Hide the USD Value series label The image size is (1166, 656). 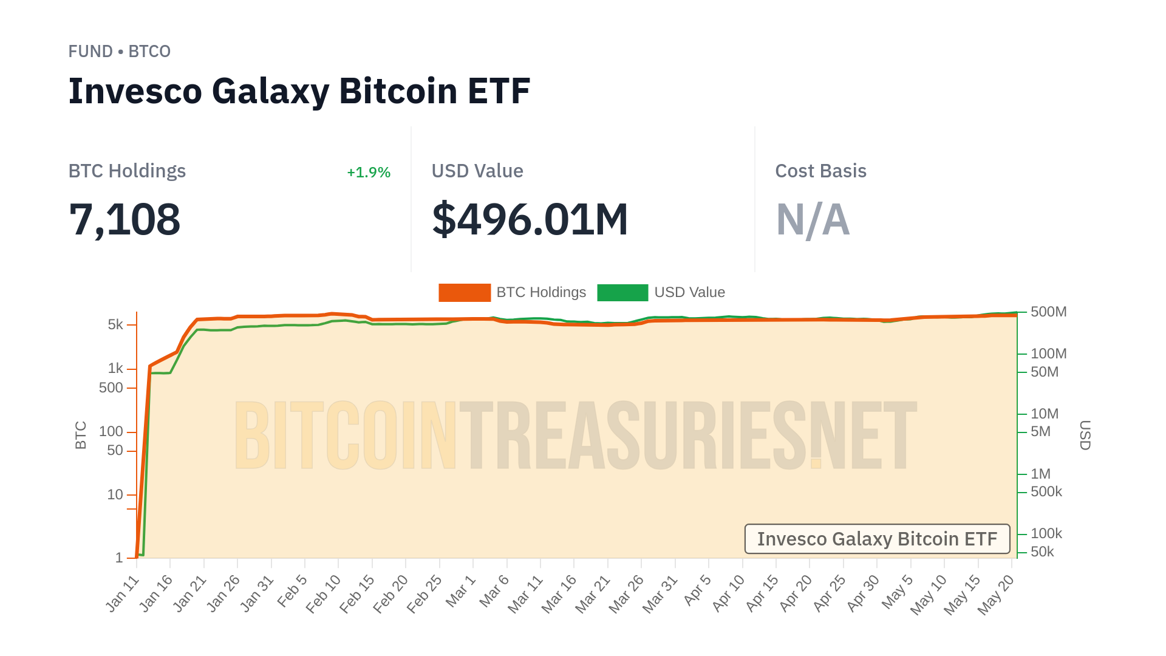(x=689, y=293)
